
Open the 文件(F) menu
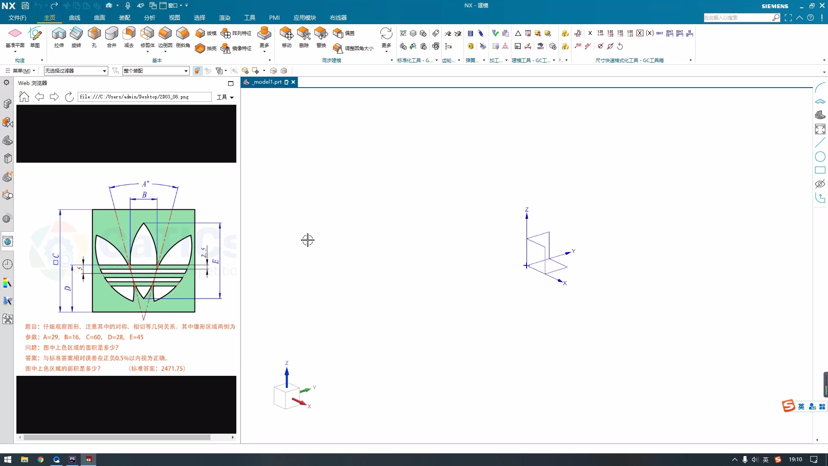[x=17, y=18]
